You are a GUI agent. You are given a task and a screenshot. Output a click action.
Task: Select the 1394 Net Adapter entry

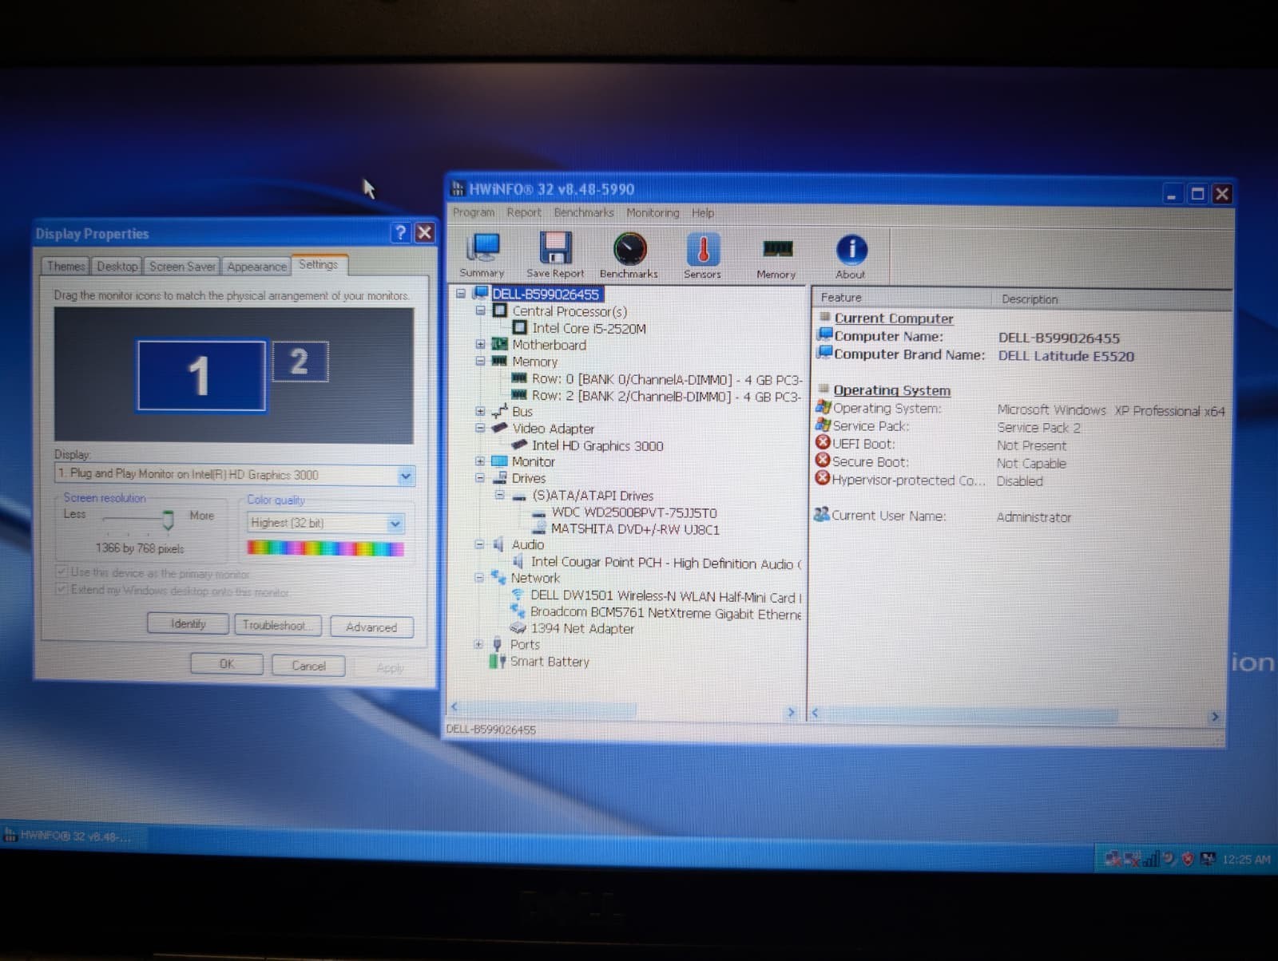582,629
